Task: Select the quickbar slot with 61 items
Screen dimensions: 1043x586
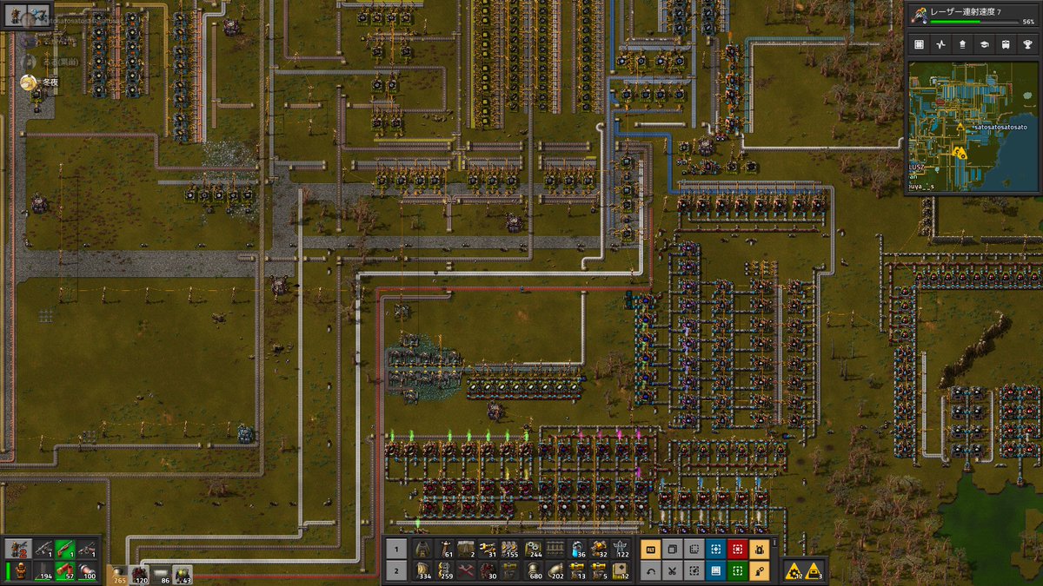Action: 444,549
